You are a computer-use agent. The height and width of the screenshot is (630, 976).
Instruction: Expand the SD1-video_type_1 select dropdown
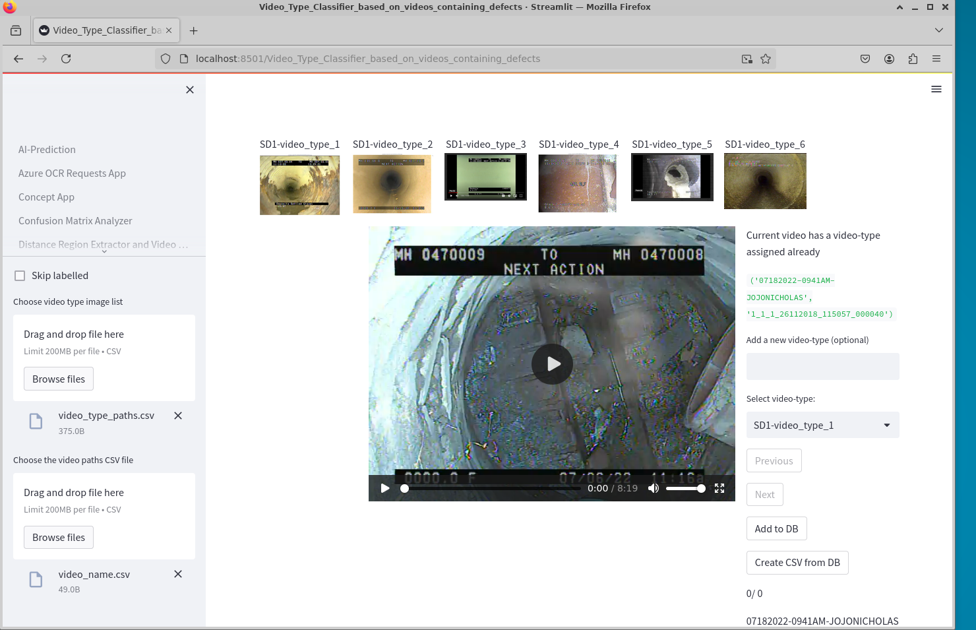pos(822,425)
